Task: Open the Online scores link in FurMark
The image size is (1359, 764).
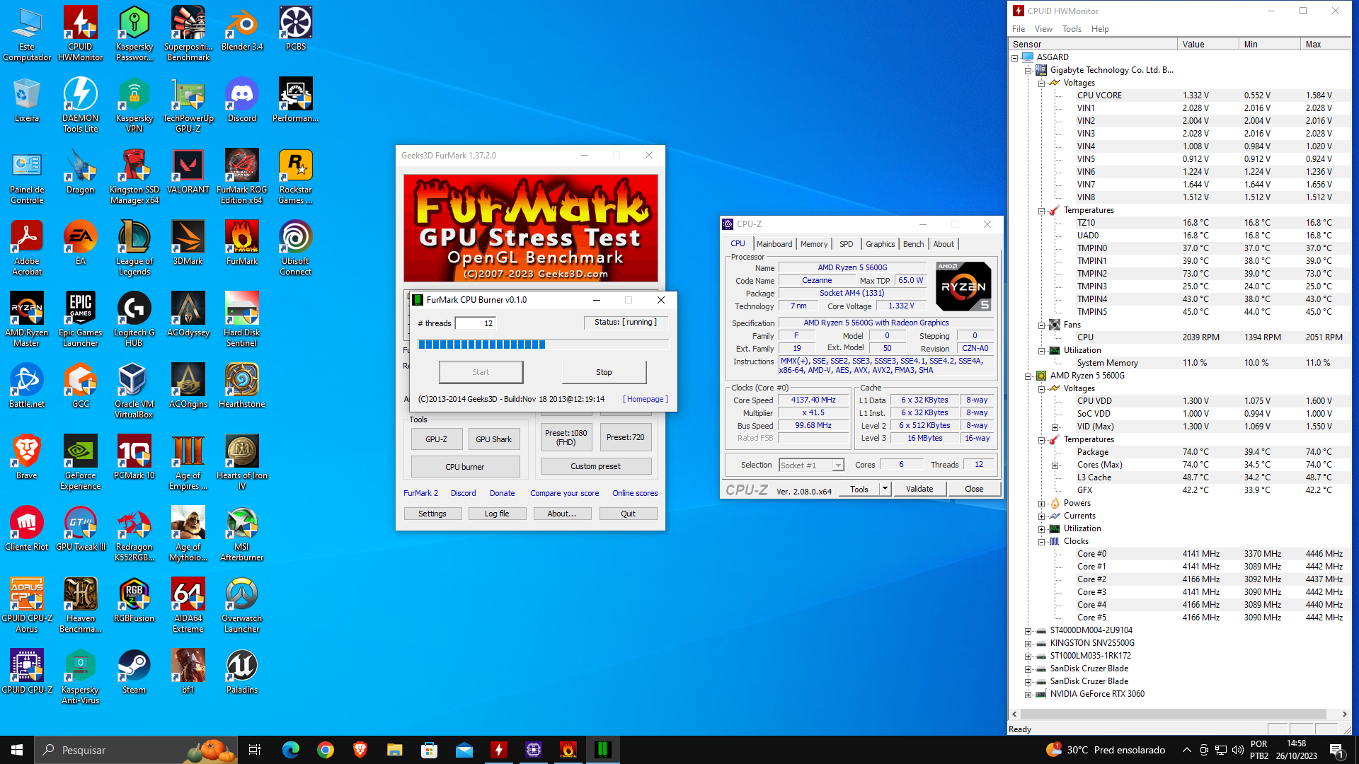Action: 635,493
